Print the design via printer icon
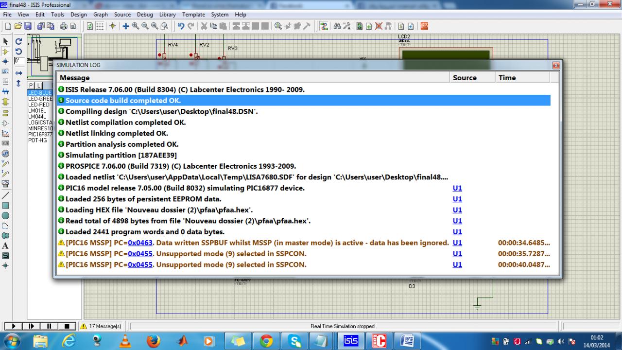 pos(64,26)
